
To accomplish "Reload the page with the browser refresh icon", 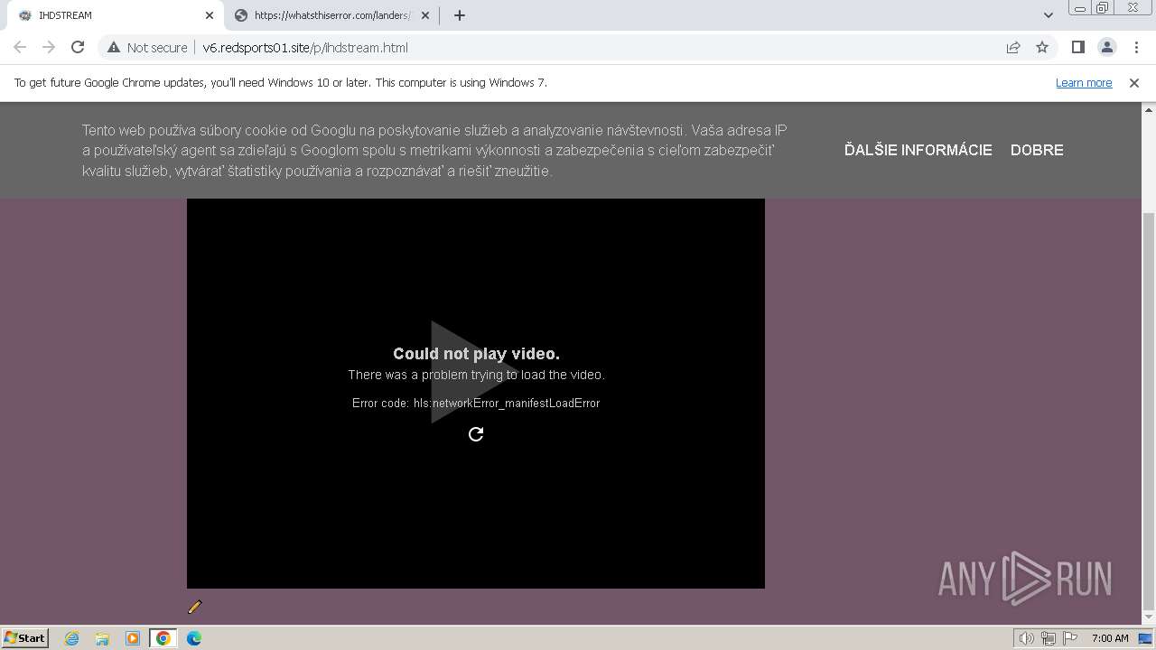I will click(78, 48).
